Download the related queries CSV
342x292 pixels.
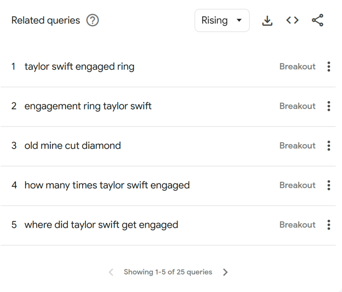pyautogui.click(x=267, y=21)
